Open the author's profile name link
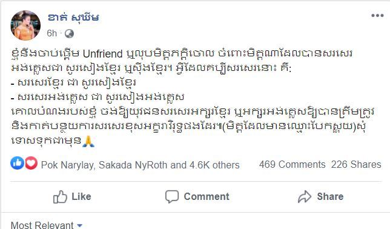This screenshot has width=390, height=229. [x=73, y=18]
